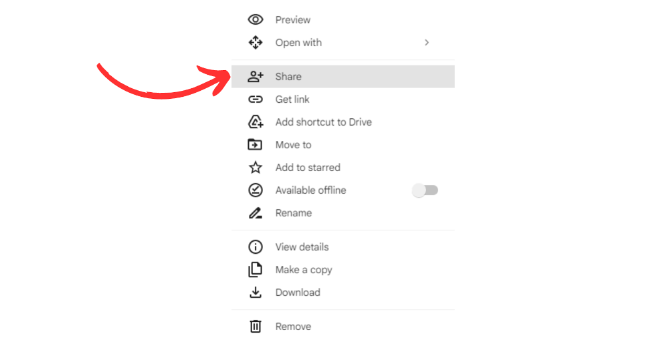Click the person-plus Share icon
The image size is (669, 342).
click(x=255, y=77)
